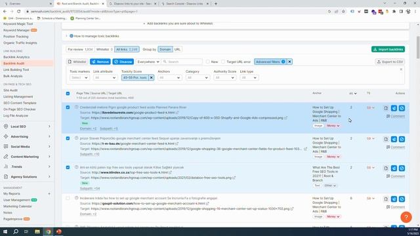Open external link icon after klindex.co.za source URL
The image size is (420, 236).
click(x=171, y=172)
